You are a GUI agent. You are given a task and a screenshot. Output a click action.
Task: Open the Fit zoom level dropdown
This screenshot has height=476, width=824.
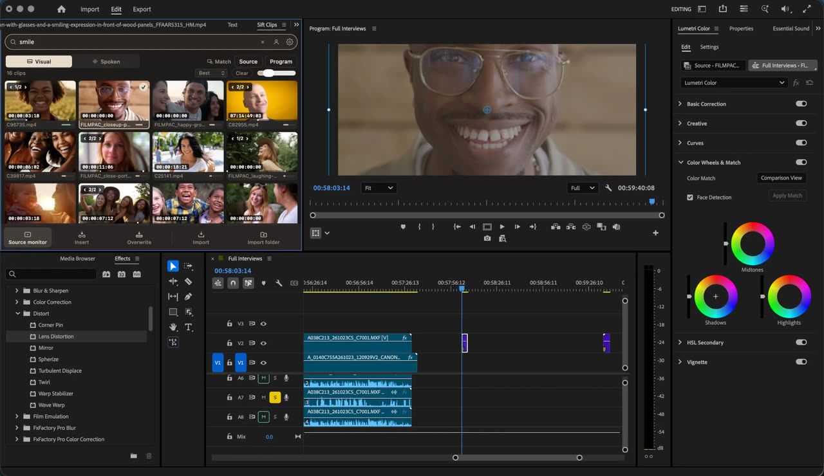[378, 188]
